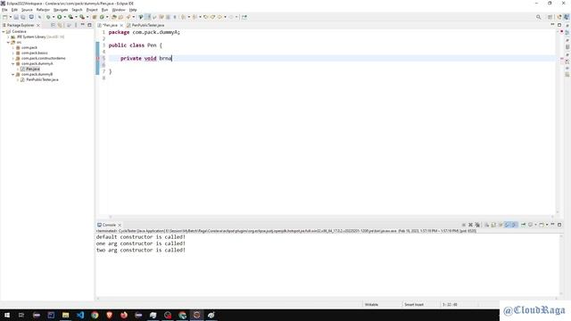The height and width of the screenshot is (321, 571).
Task: Click the Open Type toolbar icon
Action: tap(114, 17)
